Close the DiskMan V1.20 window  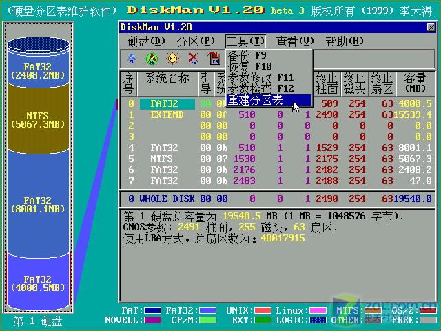coord(431,28)
